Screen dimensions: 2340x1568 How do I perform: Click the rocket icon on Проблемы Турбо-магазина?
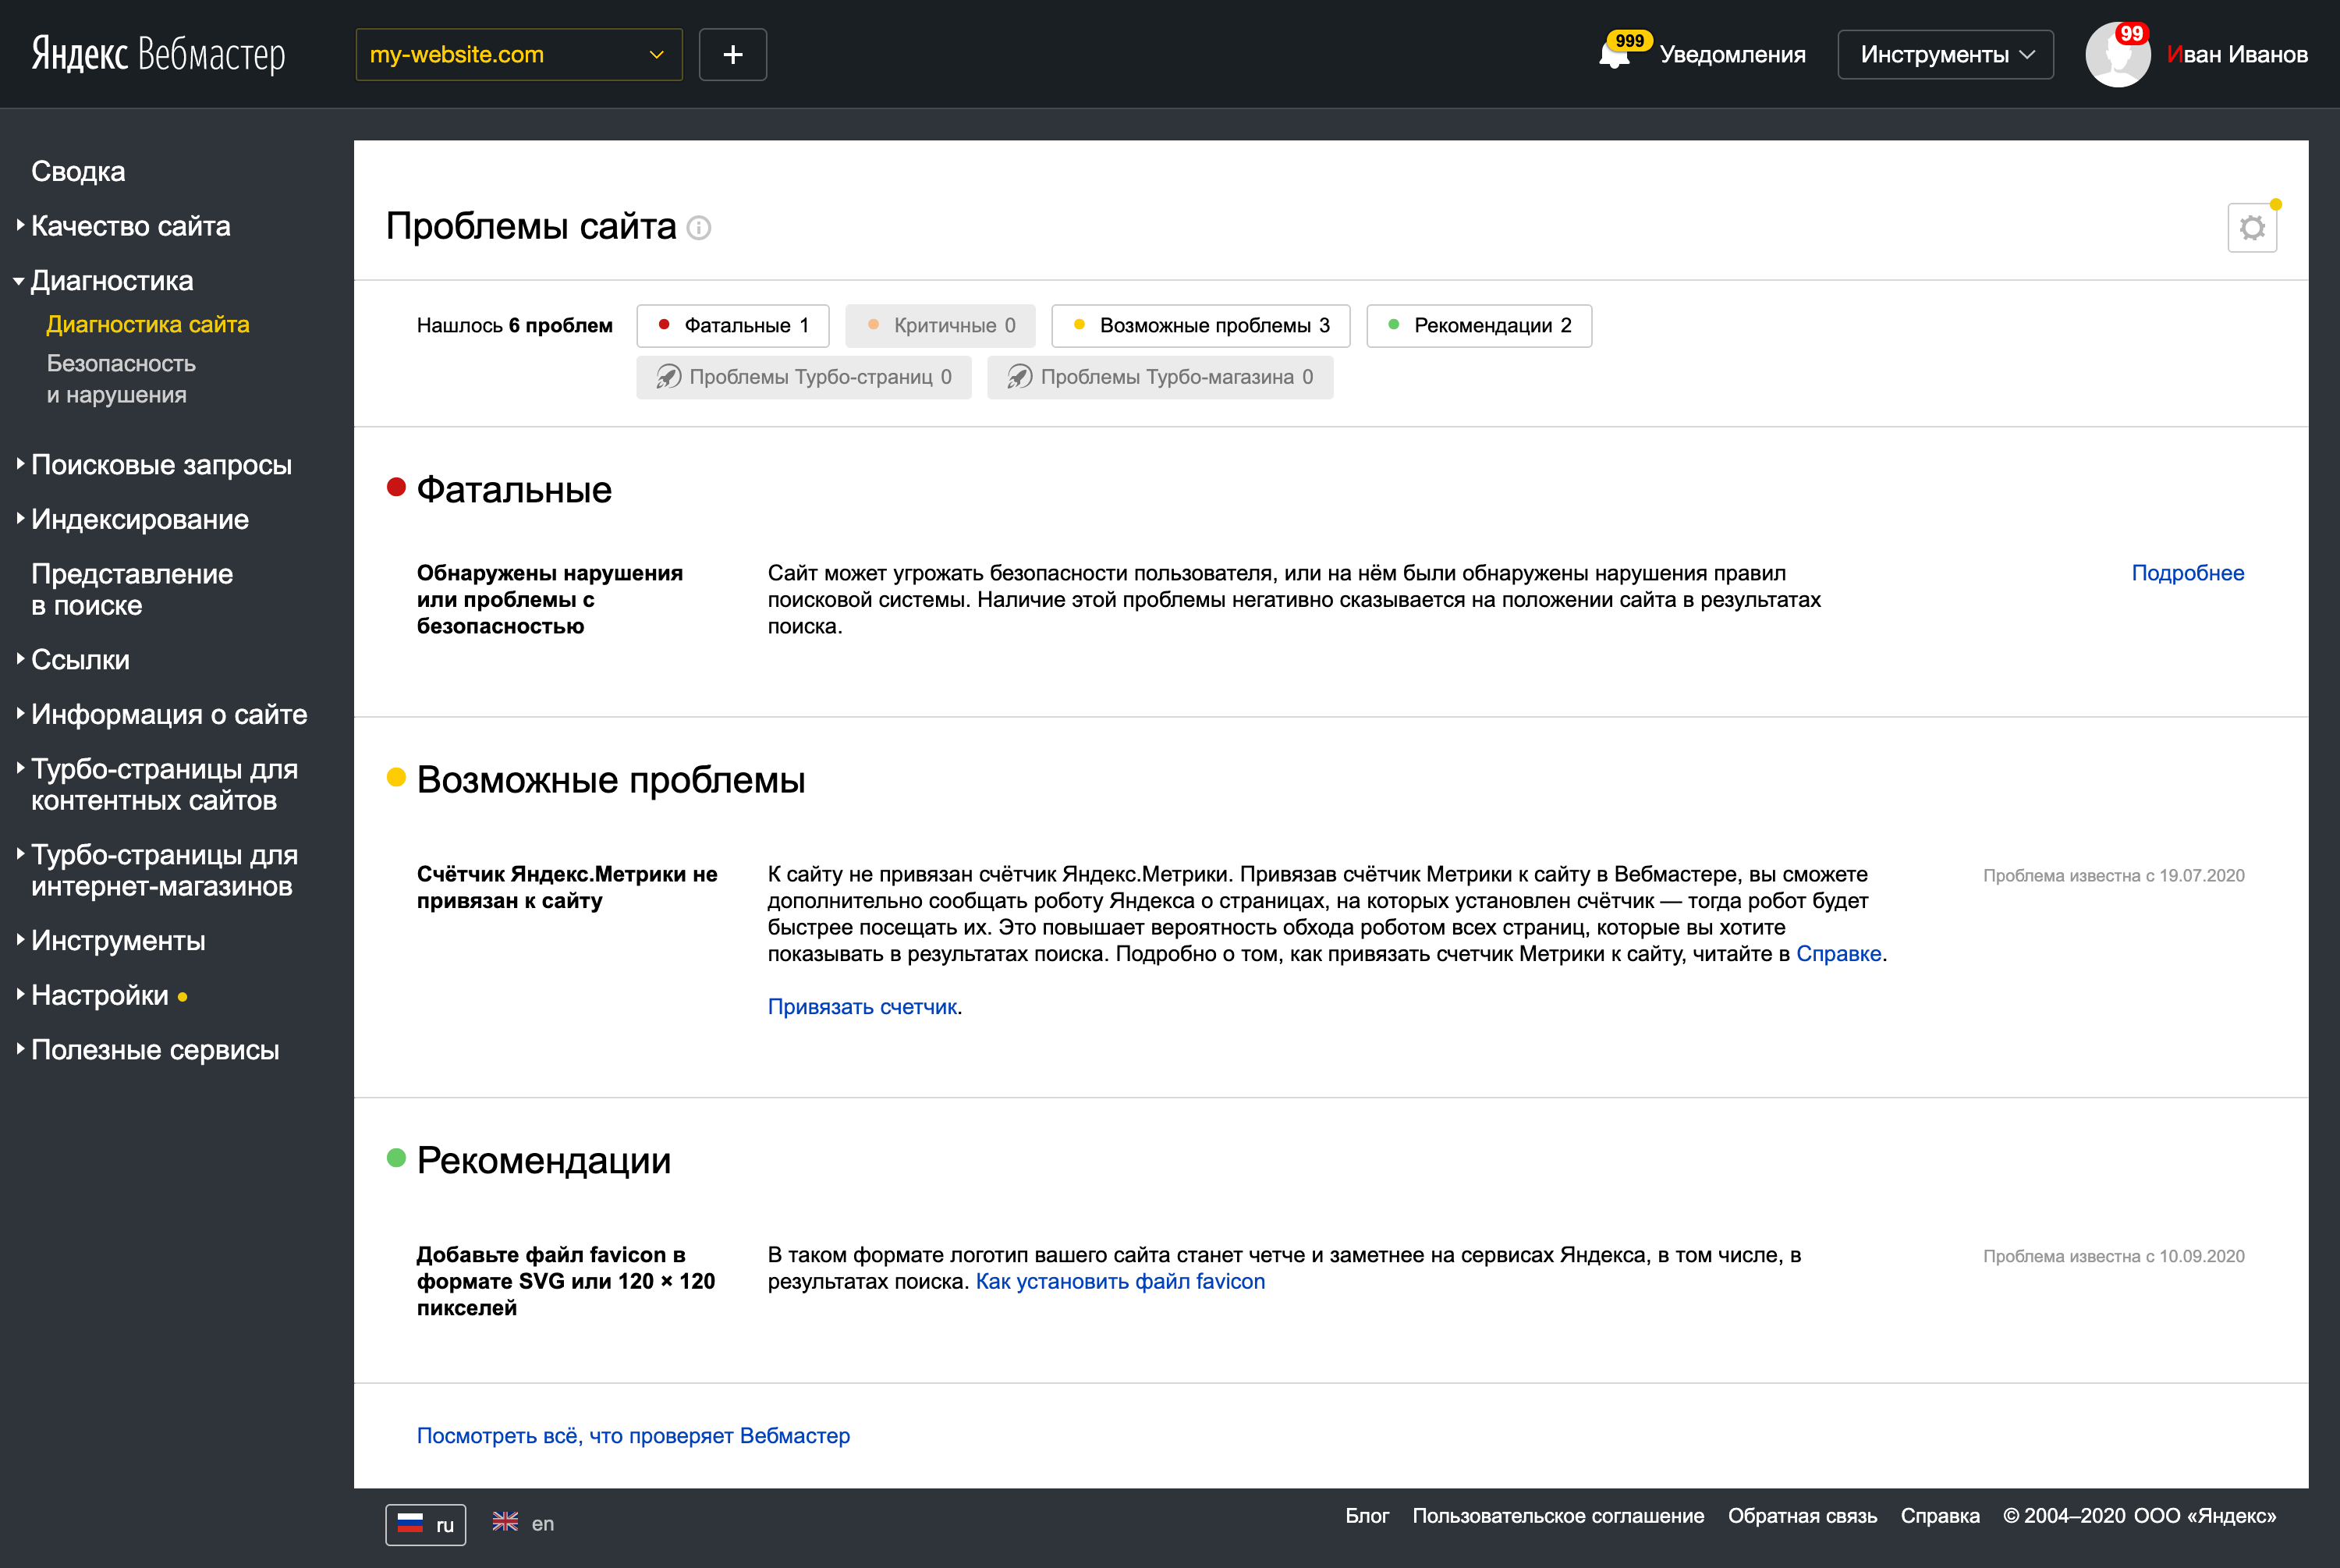(x=1018, y=377)
